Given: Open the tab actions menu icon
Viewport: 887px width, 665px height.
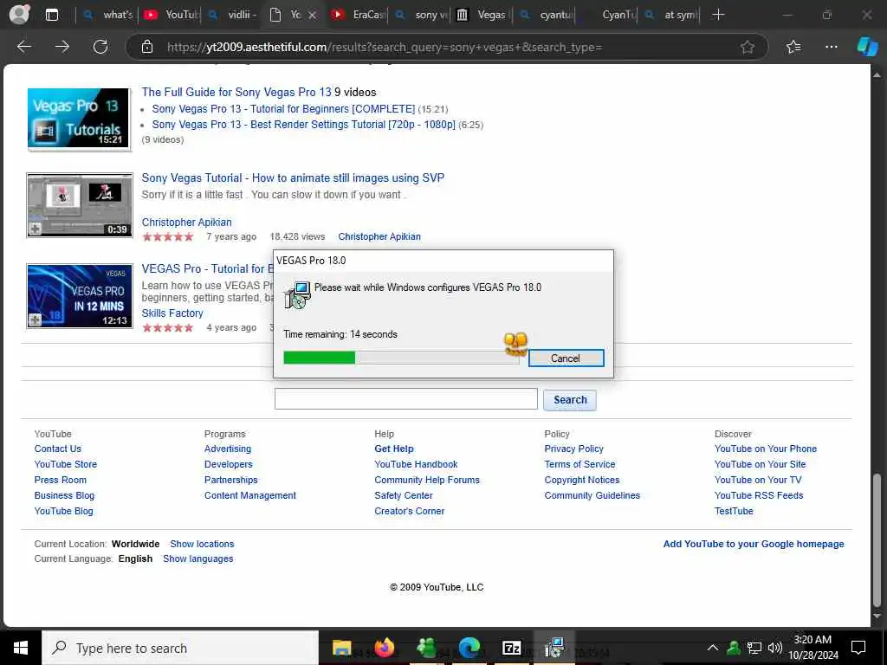Looking at the screenshot, I should point(51,15).
